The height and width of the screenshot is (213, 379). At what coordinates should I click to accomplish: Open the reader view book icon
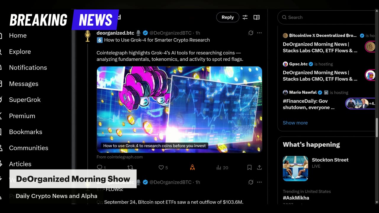tap(256, 17)
